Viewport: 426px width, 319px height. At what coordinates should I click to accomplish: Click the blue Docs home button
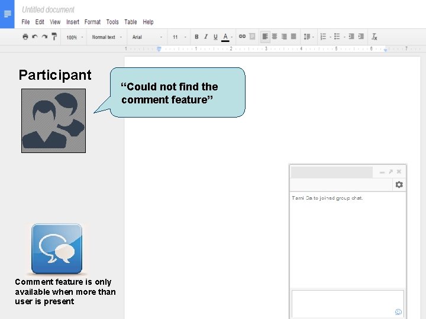7,14
